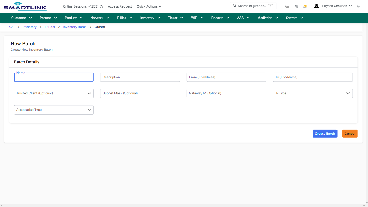
Task: Expand the Quick Actions dropdown
Action: (149, 6)
